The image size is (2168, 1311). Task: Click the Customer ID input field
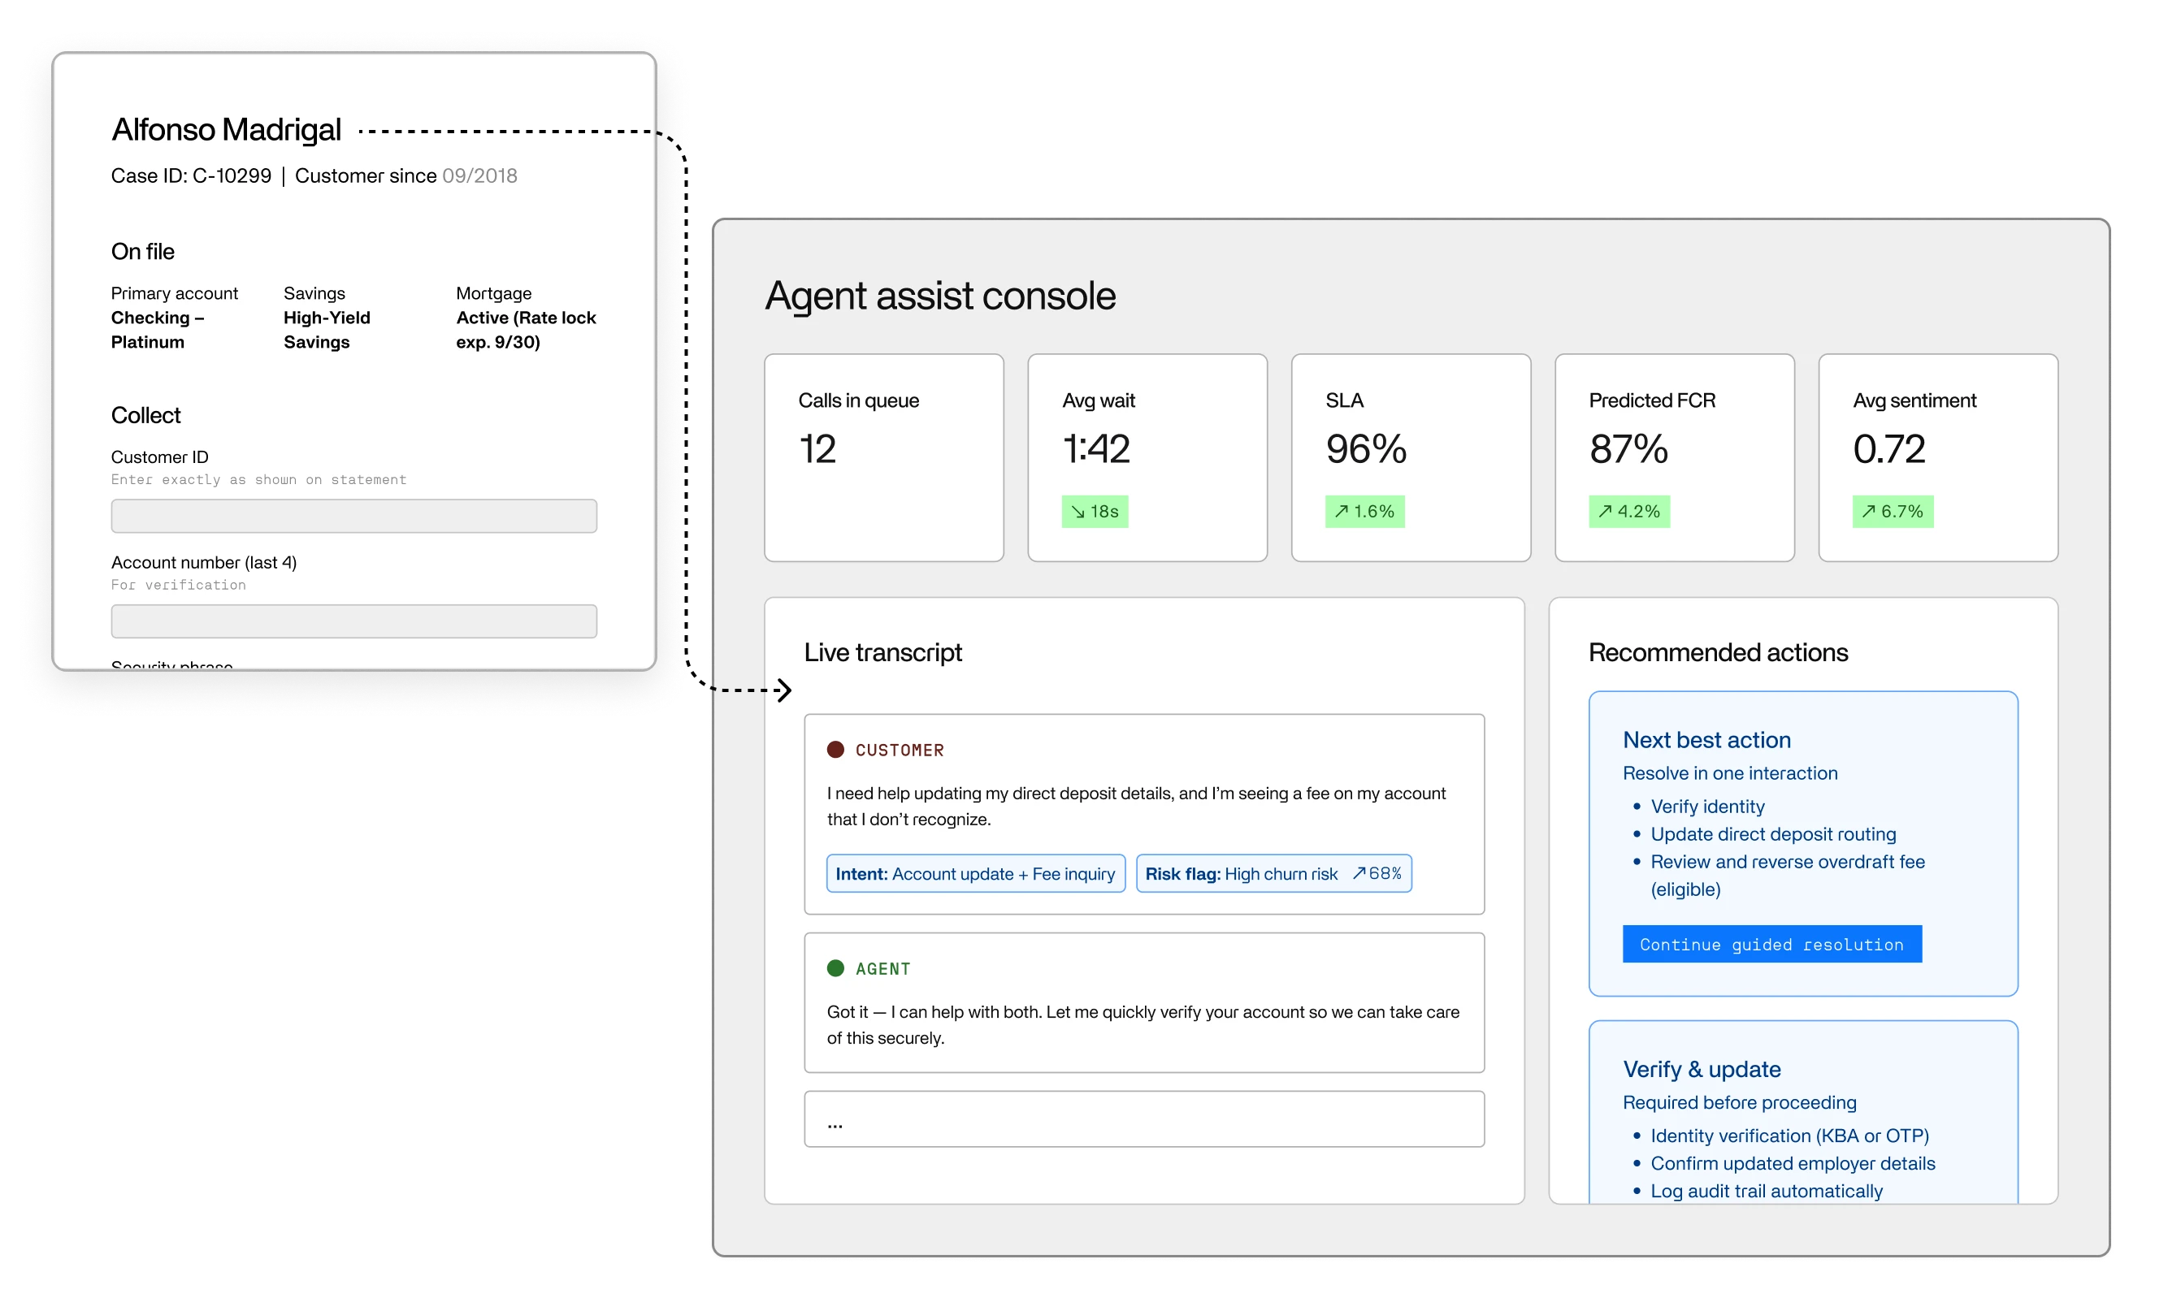pyautogui.click(x=353, y=516)
